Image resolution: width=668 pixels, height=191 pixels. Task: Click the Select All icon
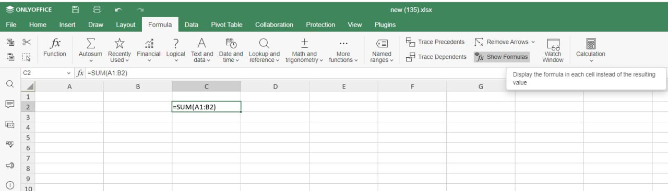(x=27, y=57)
